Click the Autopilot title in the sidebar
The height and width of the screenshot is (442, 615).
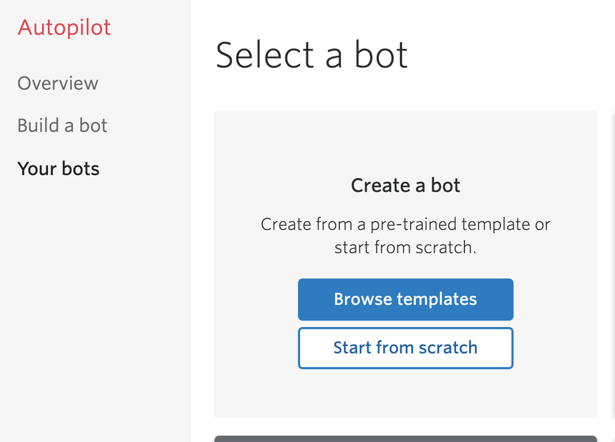point(65,28)
